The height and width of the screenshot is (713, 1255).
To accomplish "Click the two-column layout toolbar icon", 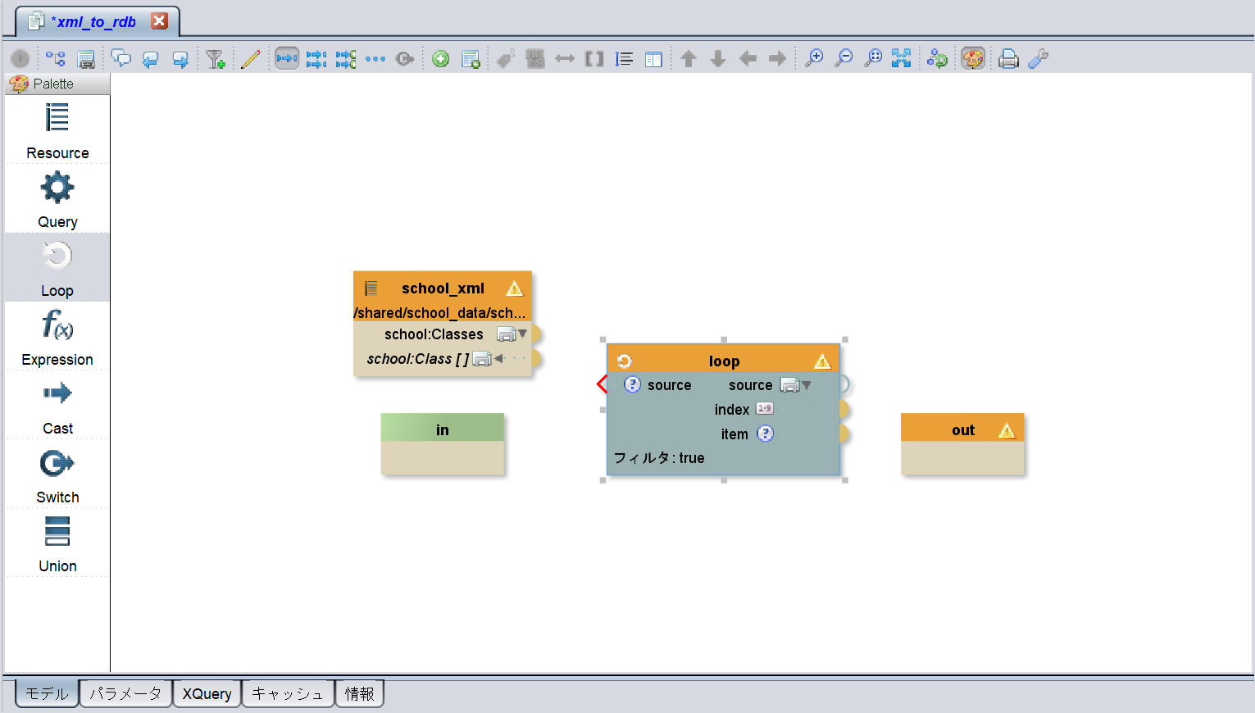I will coord(653,59).
